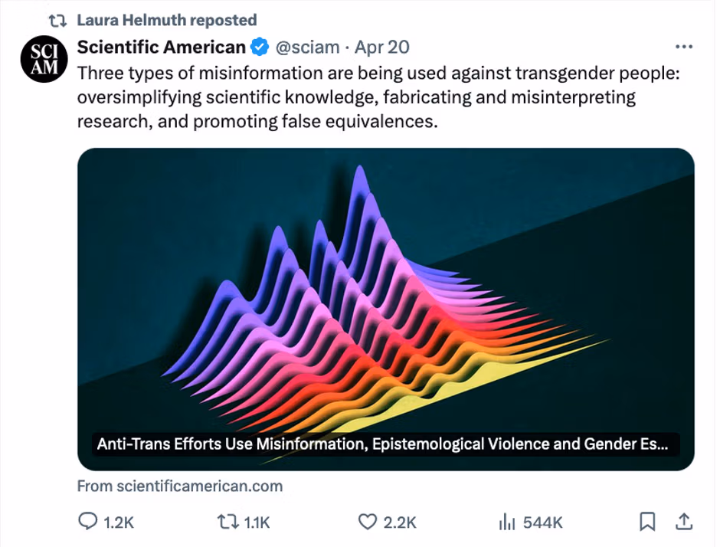Click the Apr 20 timestamp
This screenshot has width=720, height=547.
(381, 47)
